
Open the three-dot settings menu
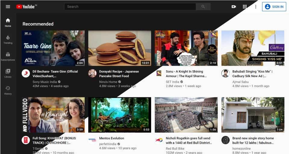tap(256, 7)
